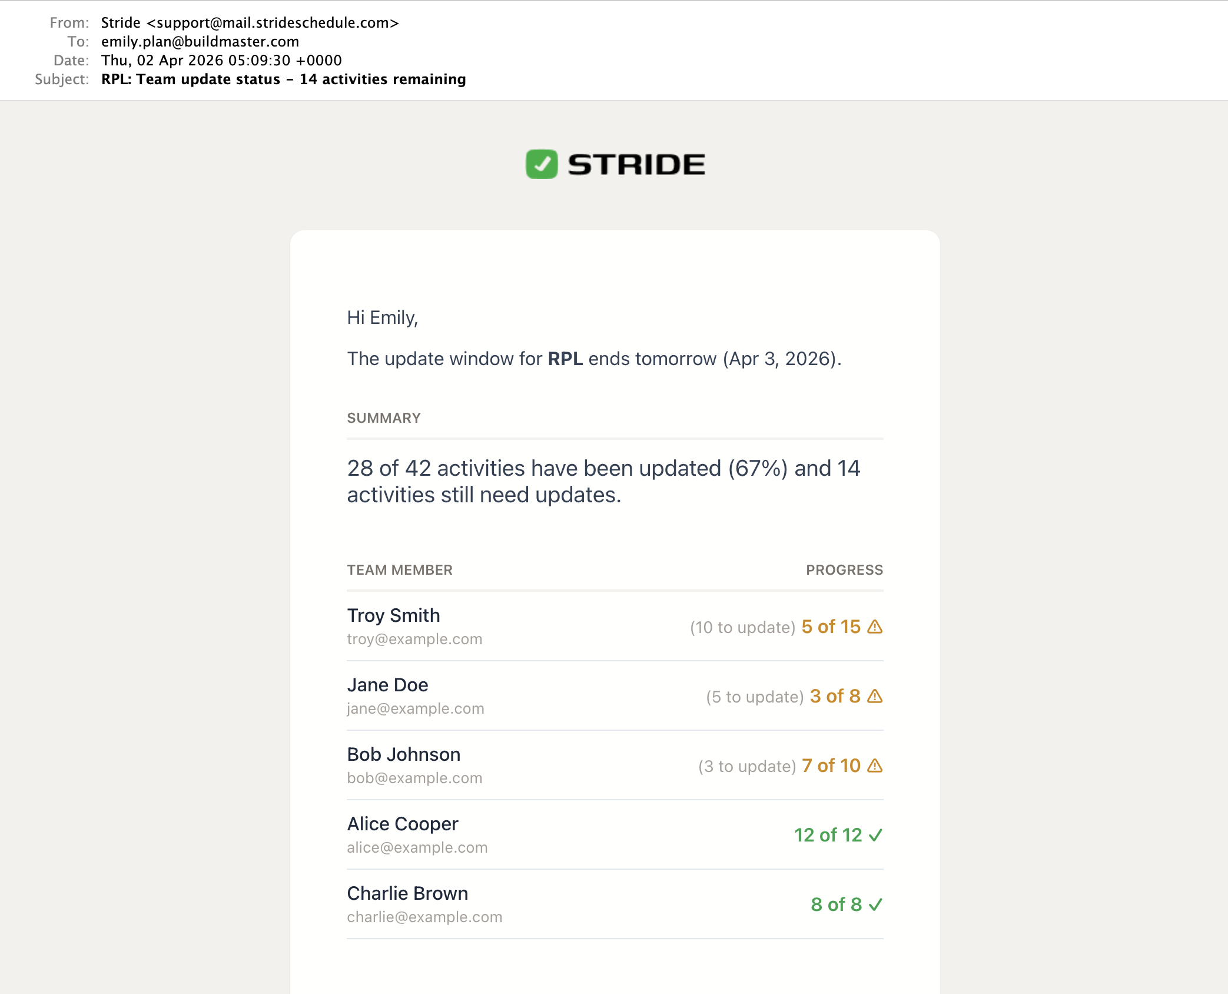Click the warning triangle next to 3 of 8
1228x994 pixels.
(875, 696)
